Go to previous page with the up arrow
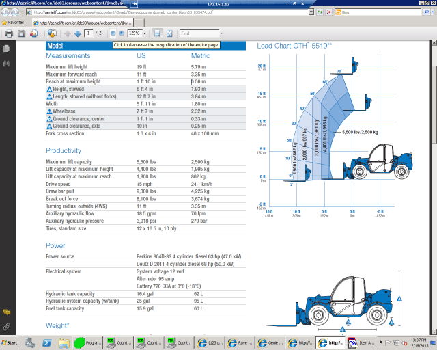437x350 pixels. pyautogui.click(x=67, y=33)
